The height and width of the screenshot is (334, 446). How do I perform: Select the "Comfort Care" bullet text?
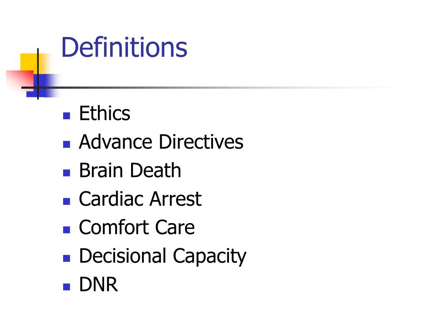pyautogui.click(x=136, y=228)
